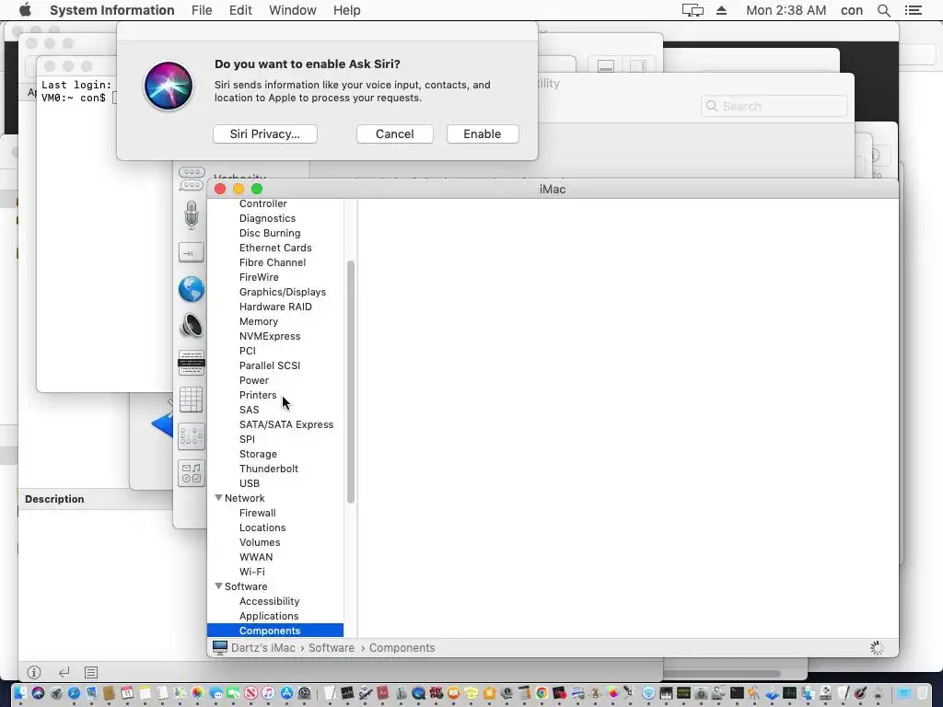Click the return arrow icon at bottom
943x707 pixels.
click(64, 672)
